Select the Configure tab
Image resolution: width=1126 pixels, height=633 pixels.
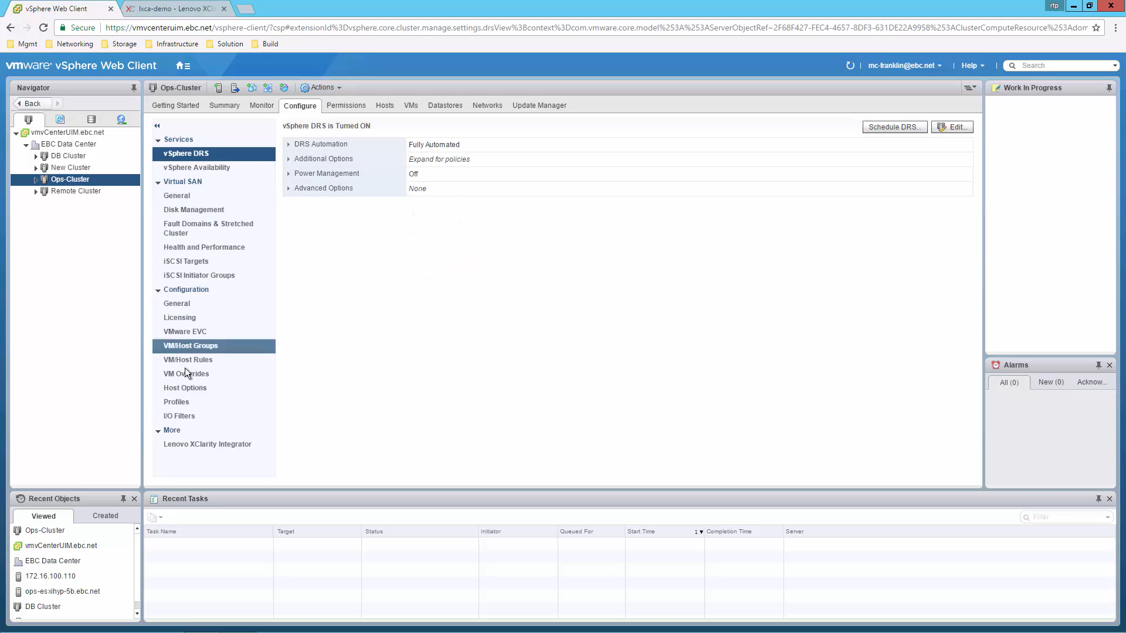(300, 104)
